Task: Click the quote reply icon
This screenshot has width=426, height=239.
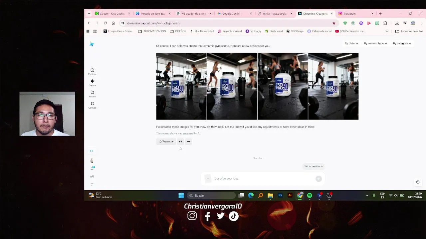Action: point(180,141)
